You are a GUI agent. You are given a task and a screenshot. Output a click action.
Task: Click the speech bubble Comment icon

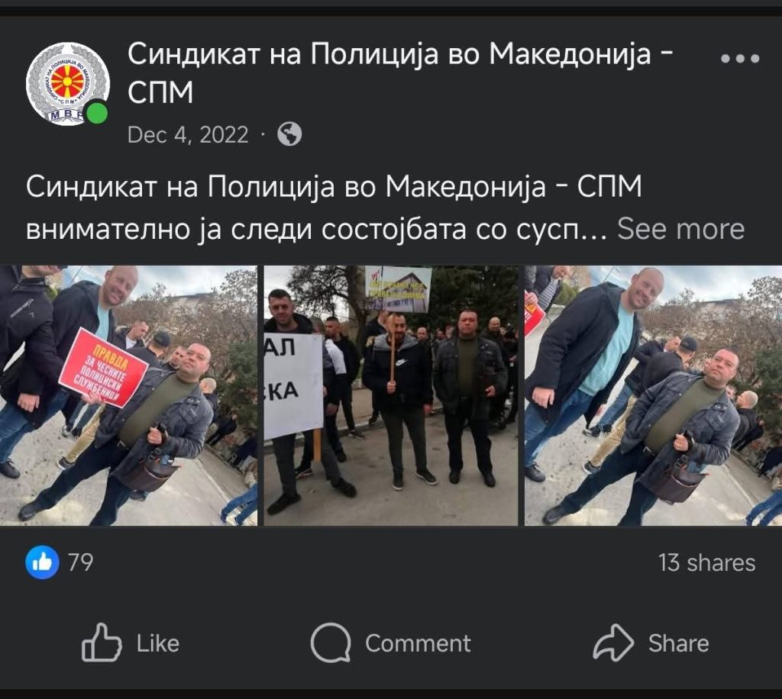click(331, 643)
